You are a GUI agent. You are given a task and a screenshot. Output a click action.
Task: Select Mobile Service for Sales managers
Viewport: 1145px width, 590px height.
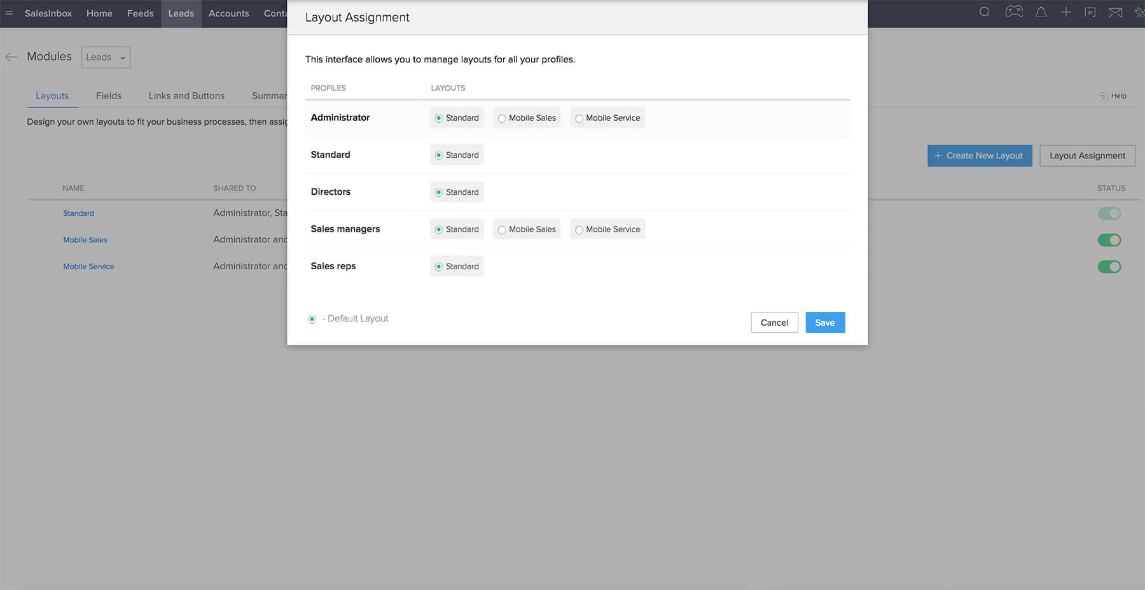point(607,229)
